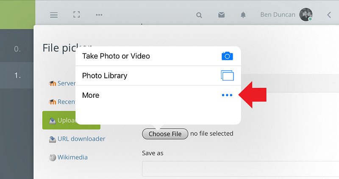Select Take Photo or Video option

(116, 56)
